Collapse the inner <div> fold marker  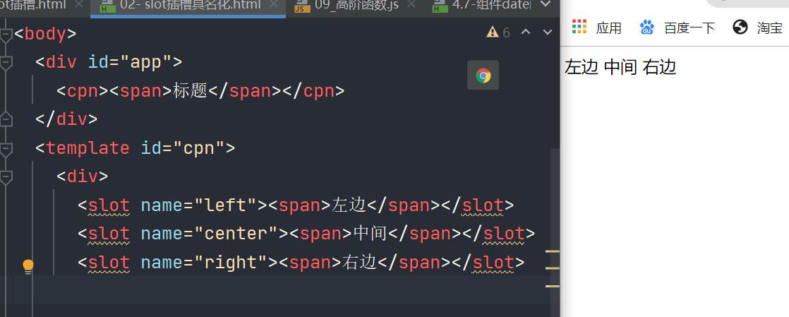pyautogui.click(x=6, y=177)
